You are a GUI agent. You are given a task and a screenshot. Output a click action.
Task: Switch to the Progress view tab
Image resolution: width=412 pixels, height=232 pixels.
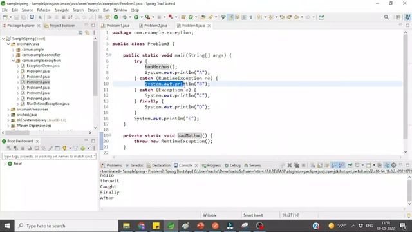tap(211, 166)
